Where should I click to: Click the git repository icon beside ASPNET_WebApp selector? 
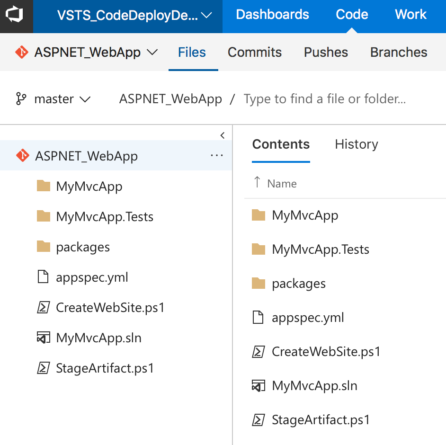(x=22, y=52)
